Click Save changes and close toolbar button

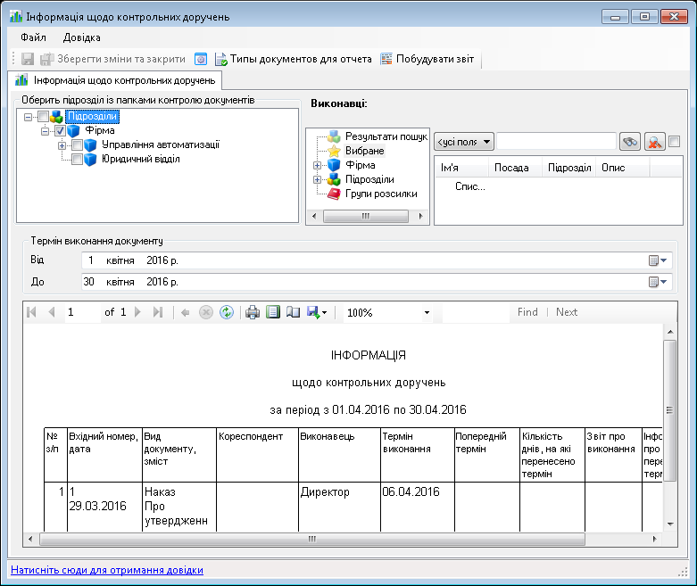tap(113, 59)
